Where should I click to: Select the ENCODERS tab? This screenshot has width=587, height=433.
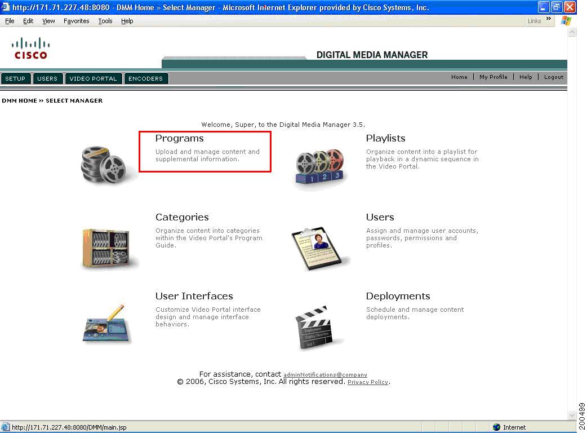pyautogui.click(x=146, y=78)
